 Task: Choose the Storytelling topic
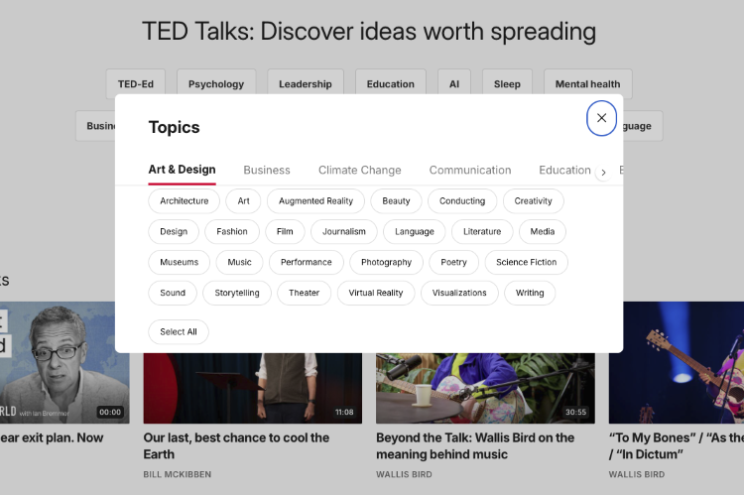(237, 293)
